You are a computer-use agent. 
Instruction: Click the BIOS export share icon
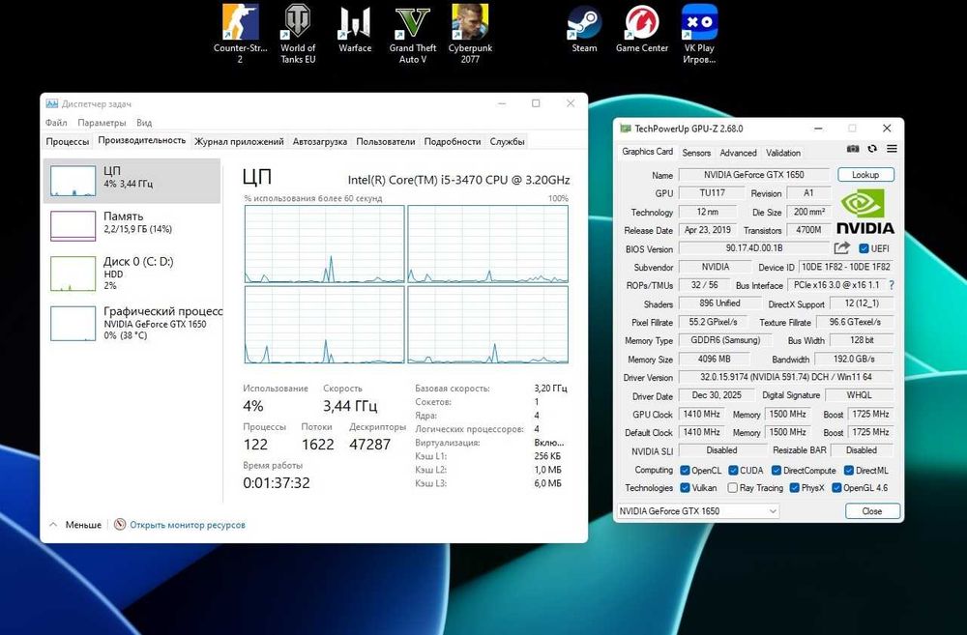[x=841, y=248]
